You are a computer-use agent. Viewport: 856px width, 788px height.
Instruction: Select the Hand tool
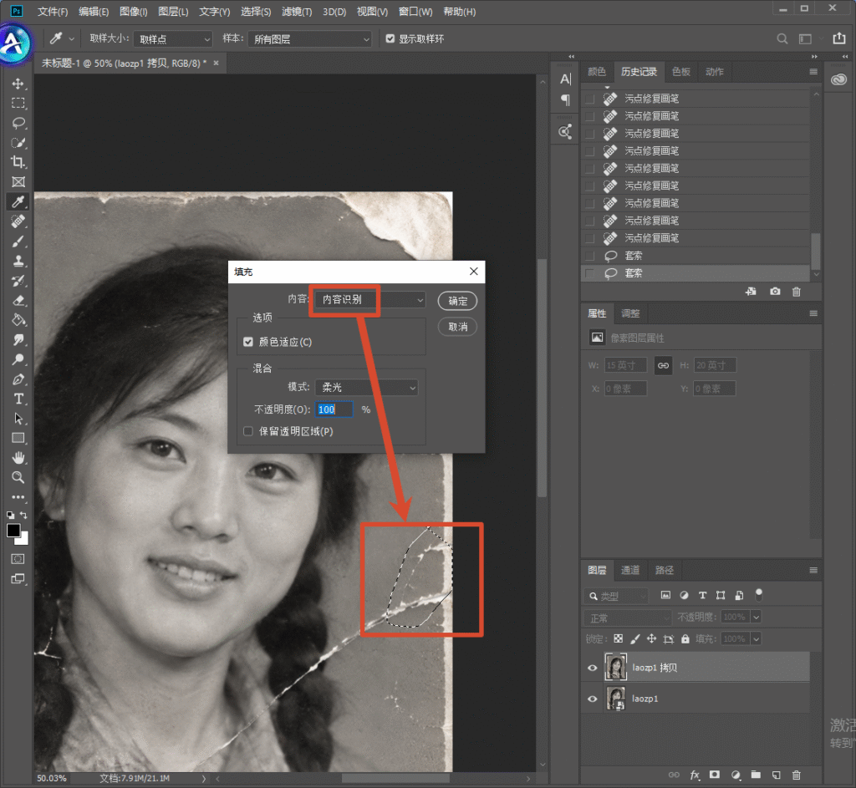coord(18,458)
